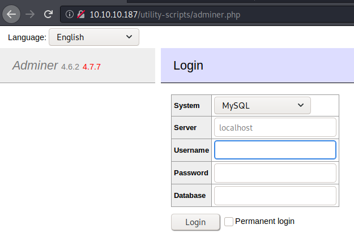Click the 4.6.2 version number

(70, 67)
